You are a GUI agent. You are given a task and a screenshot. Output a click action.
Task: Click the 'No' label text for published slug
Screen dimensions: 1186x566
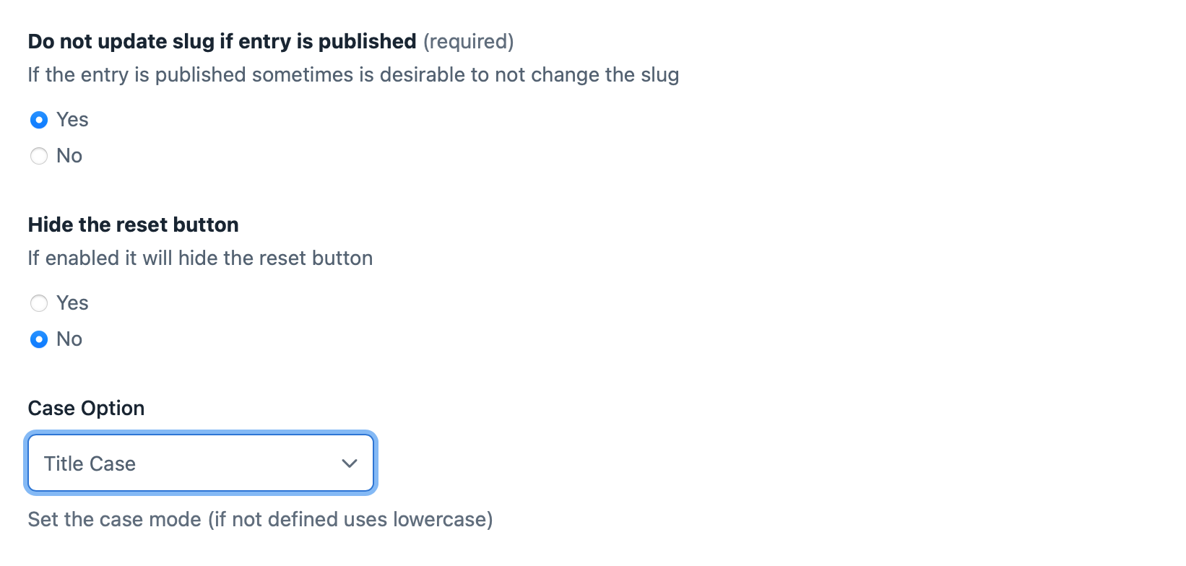tap(69, 156)
